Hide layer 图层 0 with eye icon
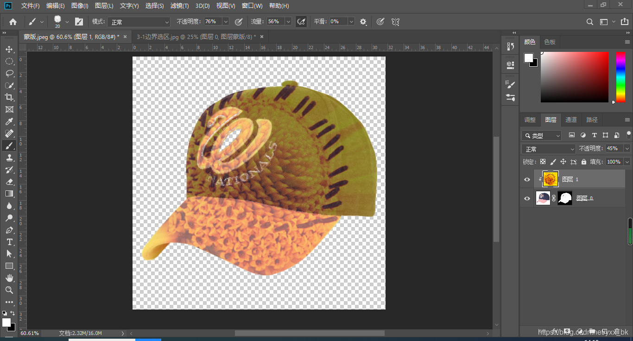Viewport: 633px width, 341px height. coord(527,198)
